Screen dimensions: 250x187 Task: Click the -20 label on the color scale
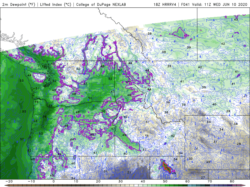click(9, 181)
